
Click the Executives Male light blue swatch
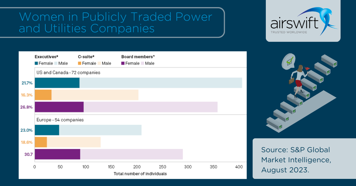(56, 63)
